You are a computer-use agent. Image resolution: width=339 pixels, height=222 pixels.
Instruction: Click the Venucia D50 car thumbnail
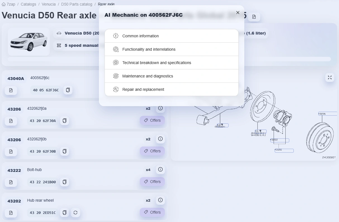coord(29,42)
